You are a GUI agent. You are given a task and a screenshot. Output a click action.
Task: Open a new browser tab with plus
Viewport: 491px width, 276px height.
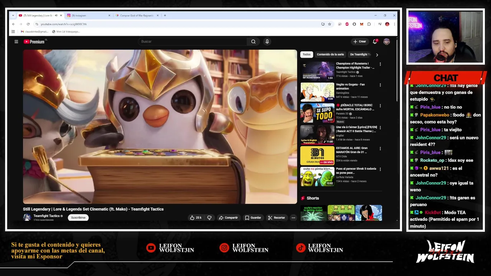pos(165,15)
